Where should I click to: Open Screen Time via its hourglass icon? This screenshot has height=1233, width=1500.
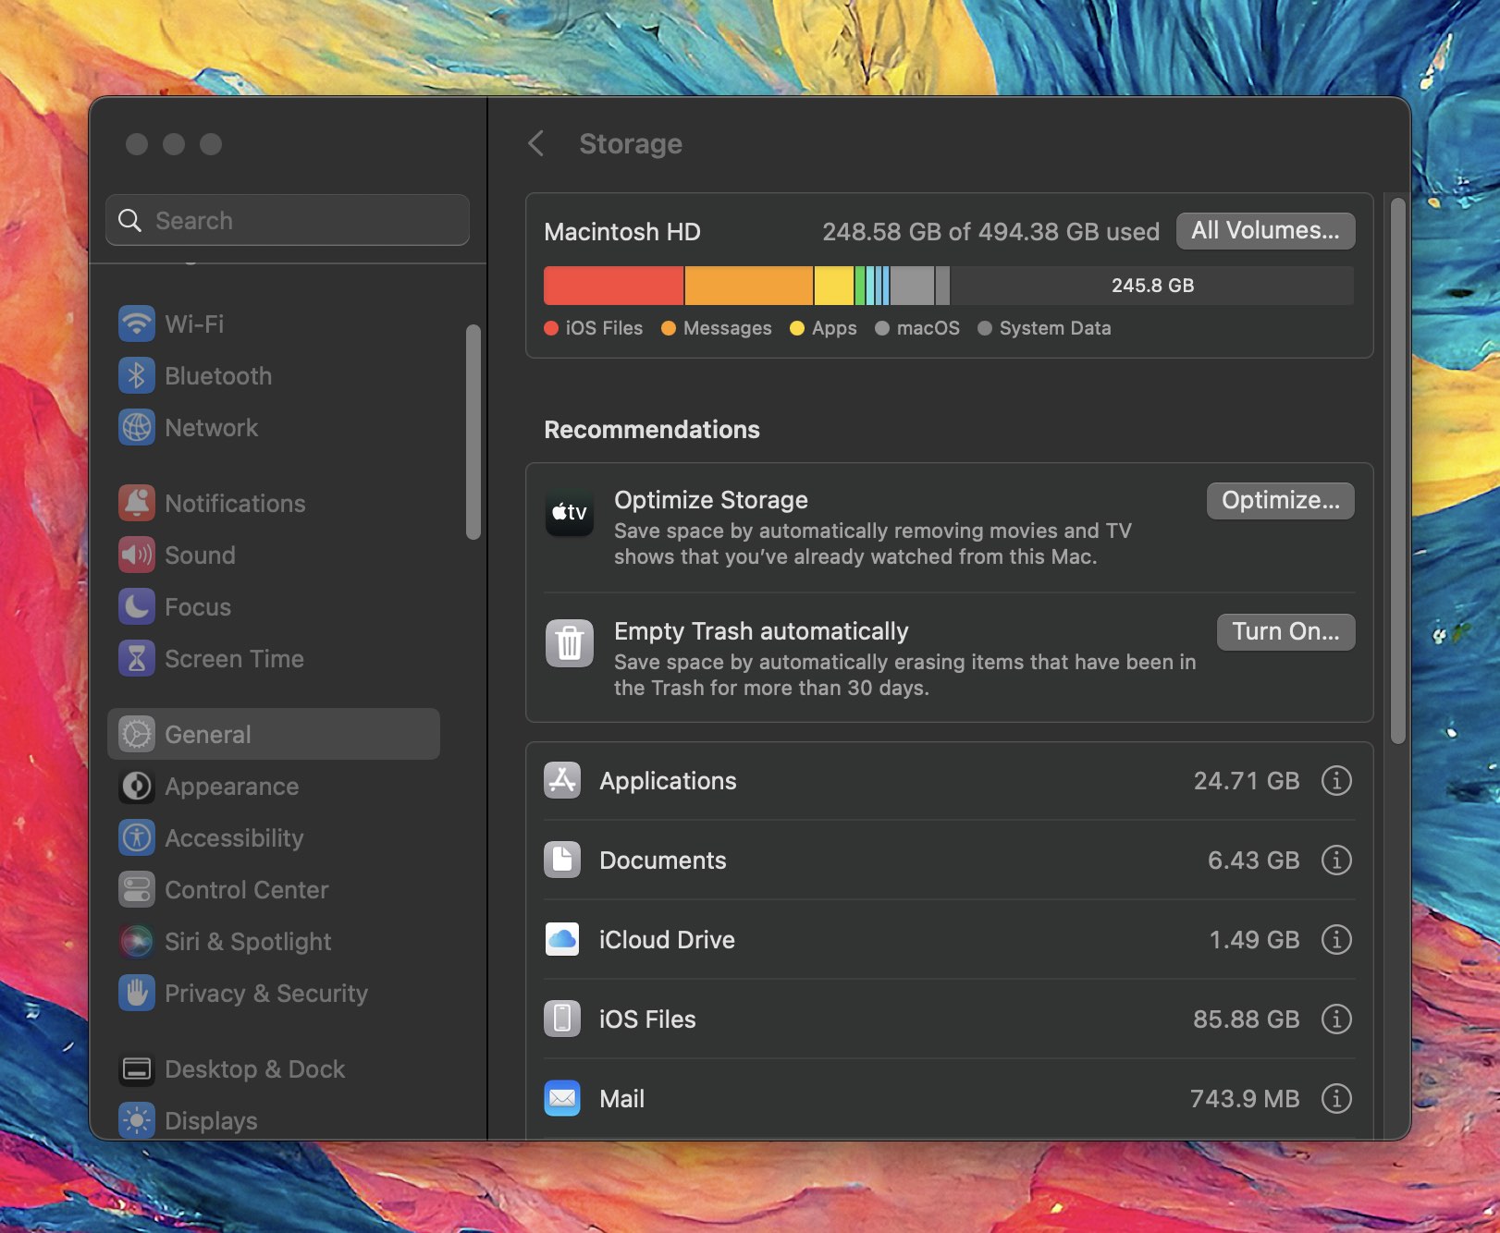tap(137, 658)
